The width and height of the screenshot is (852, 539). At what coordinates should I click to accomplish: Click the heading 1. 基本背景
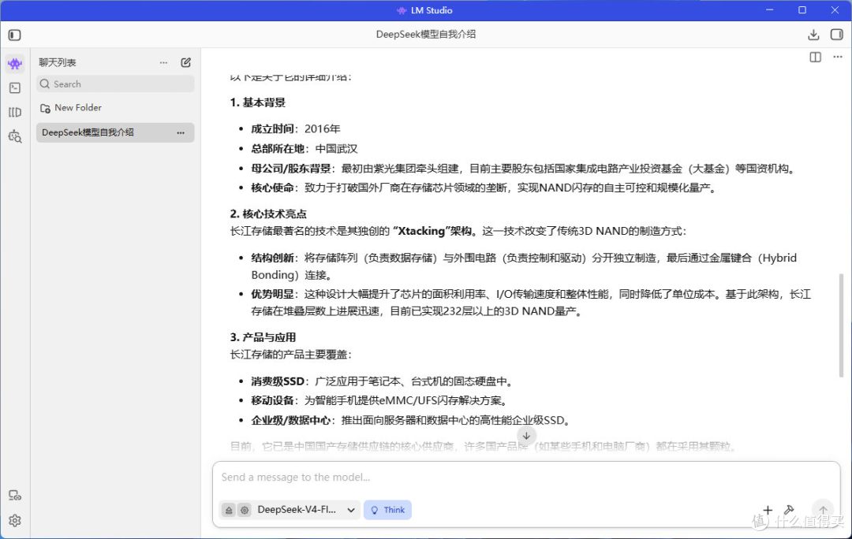(257, 102)
